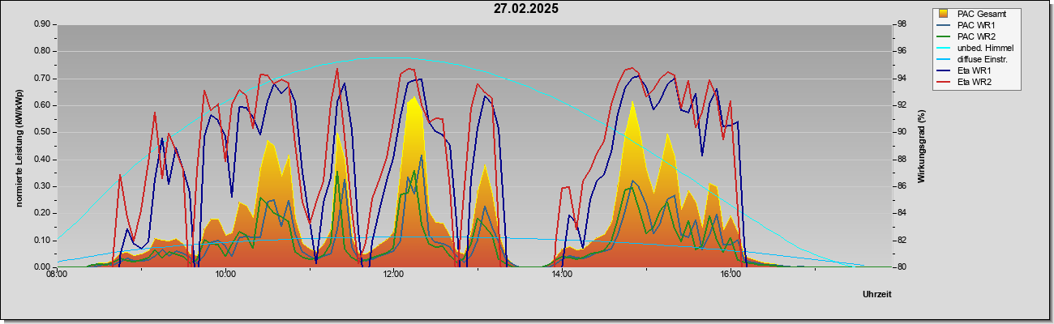The width and height of the screenshot is (1054, 324).
Task: Select the PAC WR2 legend entry
Action: tap(975, 36)
